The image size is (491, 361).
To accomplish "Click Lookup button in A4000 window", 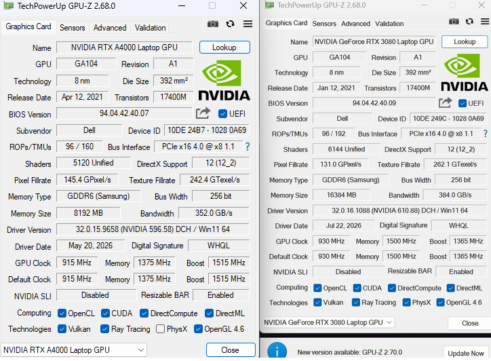I will (224, 47).
